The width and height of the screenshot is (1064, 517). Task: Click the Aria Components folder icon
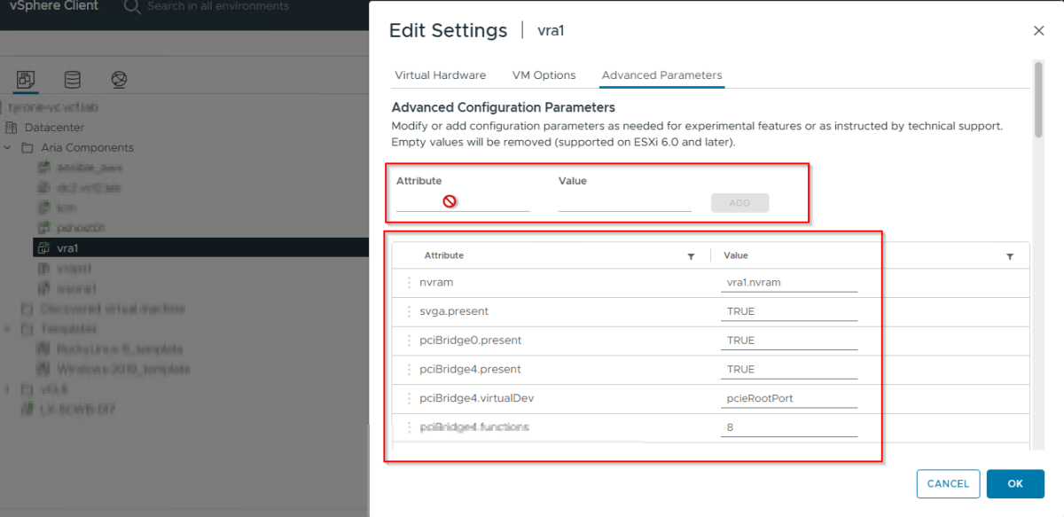click(x=27, y=147)
